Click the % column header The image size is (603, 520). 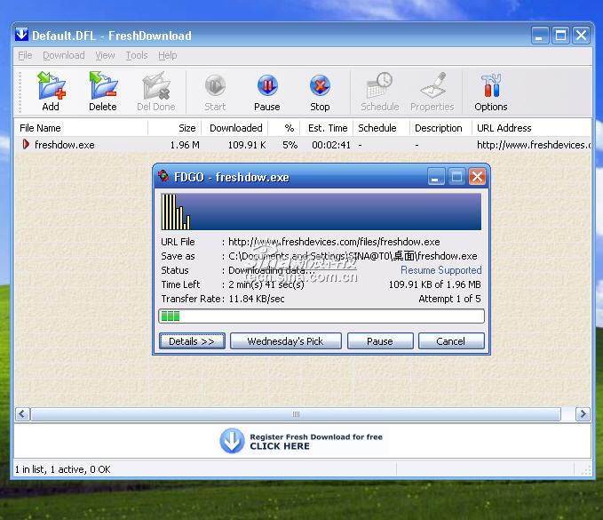coord(284,128)
